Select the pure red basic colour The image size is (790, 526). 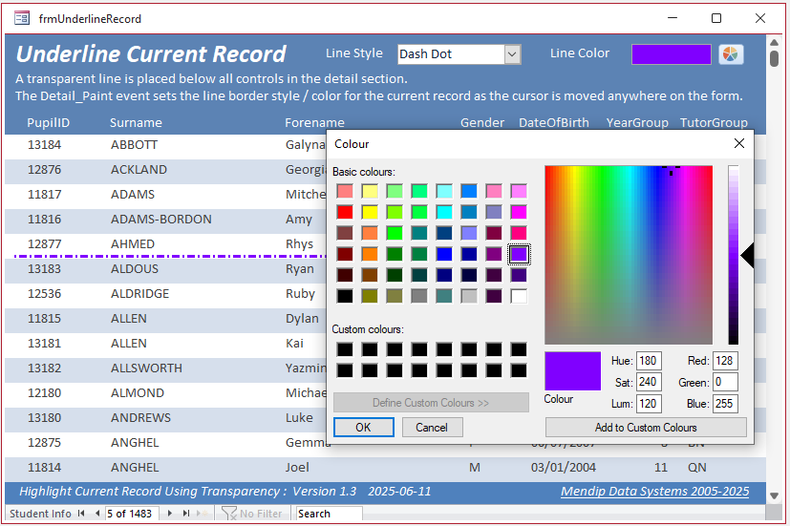pyautogui.click(x=345, y=213)
